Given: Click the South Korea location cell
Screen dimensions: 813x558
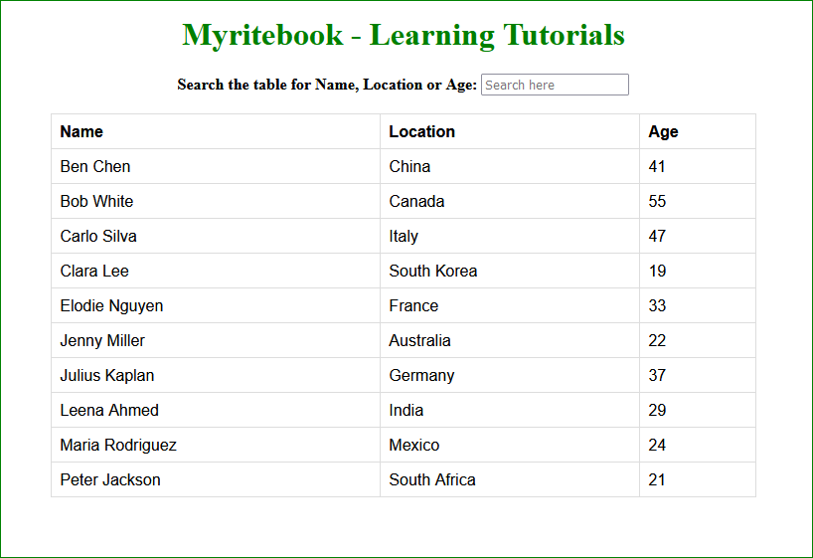Looking at the screenshot, I should click(x=432, y=271).
